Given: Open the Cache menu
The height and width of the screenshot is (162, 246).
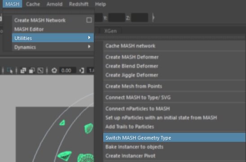Looking at the screenshot, I should tap(33, 4).
